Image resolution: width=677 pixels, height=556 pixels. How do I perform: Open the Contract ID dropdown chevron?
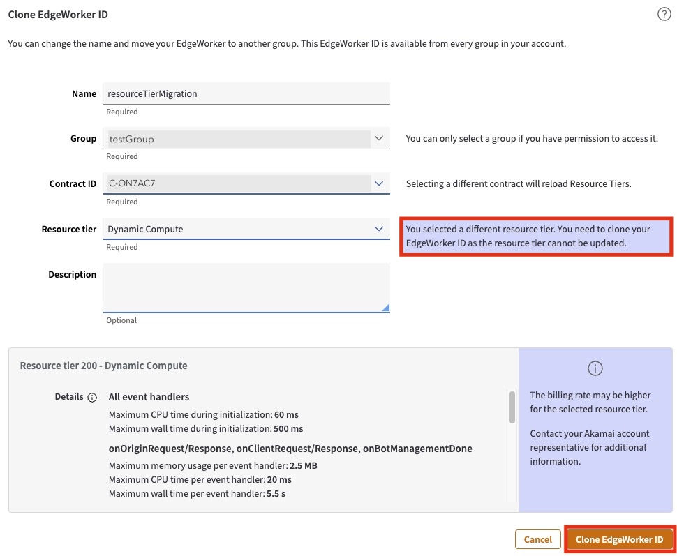click(379, 183)
